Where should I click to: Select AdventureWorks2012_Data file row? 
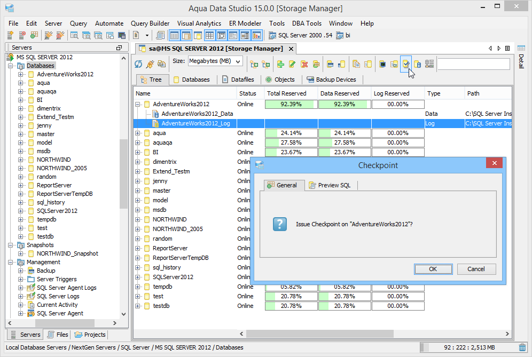pos(197,114)
